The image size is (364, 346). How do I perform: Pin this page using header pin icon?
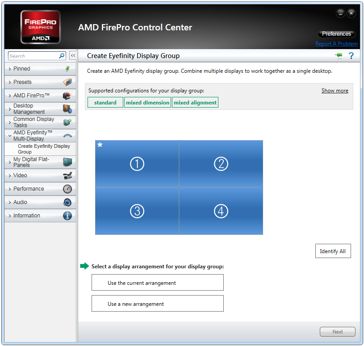coord(339,55)
